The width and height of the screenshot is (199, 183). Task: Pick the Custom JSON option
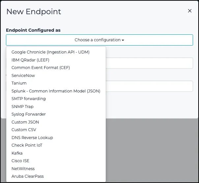25,122
